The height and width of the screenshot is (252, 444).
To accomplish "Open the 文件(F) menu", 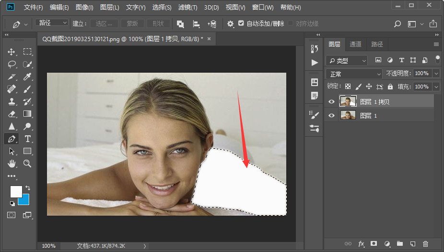I will (33, 7).
